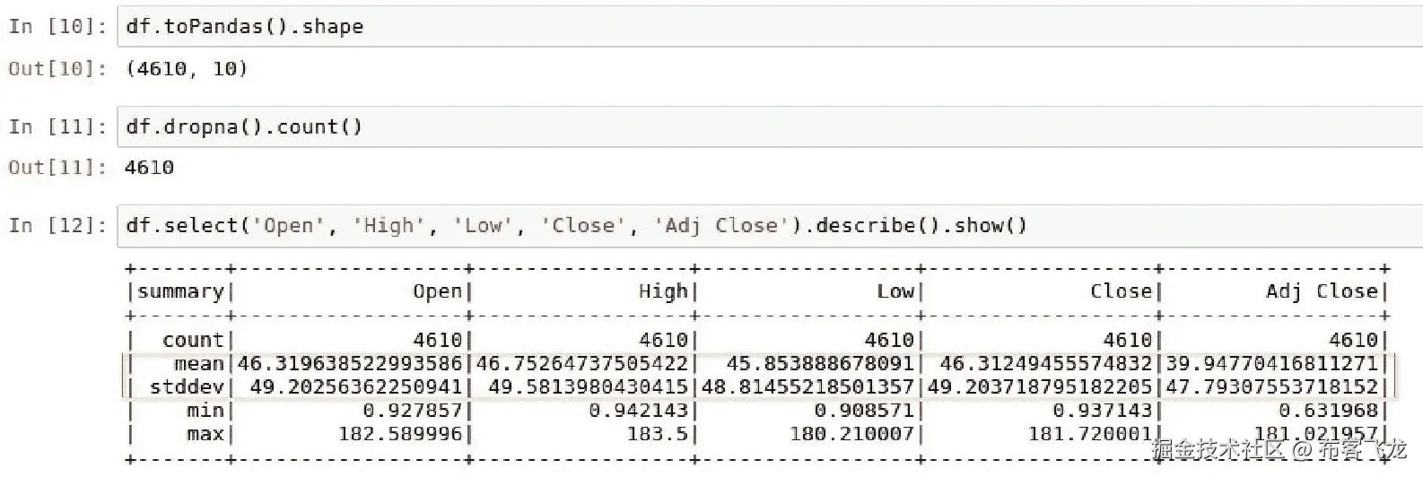The height and width of the screenshot is (477, 1423).
Task: Click the In [11] prompt label
Action: [57, 126]
